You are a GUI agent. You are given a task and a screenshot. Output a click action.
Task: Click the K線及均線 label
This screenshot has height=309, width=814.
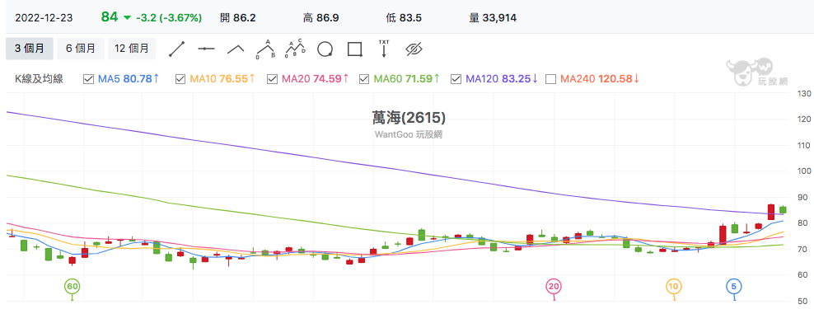coord(39,79)
